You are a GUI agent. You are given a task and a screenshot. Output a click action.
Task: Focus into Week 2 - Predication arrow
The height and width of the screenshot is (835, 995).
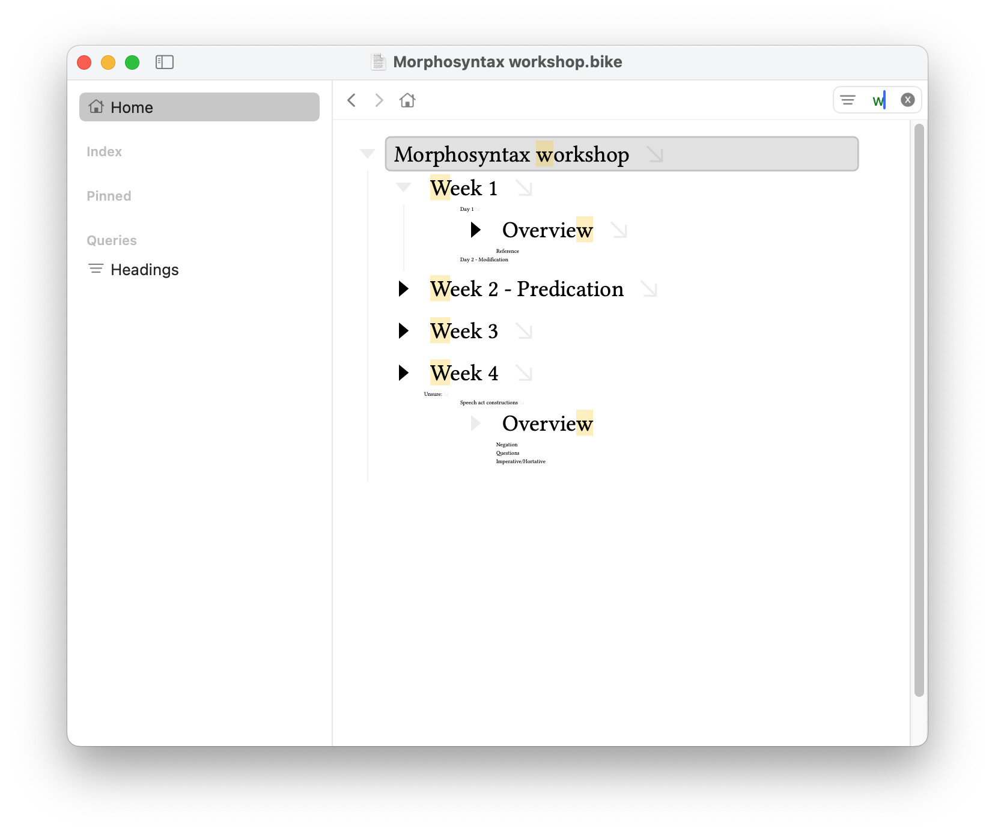(649, 290)
